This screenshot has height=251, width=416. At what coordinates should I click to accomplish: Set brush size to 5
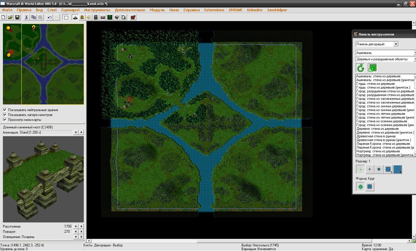point(388,169)
